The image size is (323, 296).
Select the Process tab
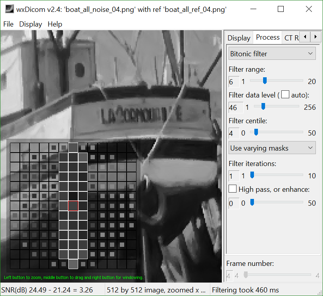click(x=267, y=37)
